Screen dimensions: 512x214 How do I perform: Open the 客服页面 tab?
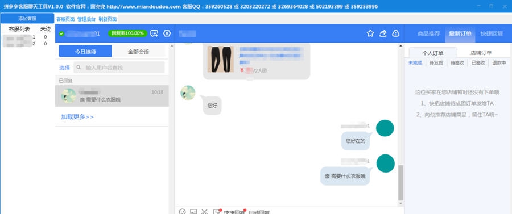point(65,19)
